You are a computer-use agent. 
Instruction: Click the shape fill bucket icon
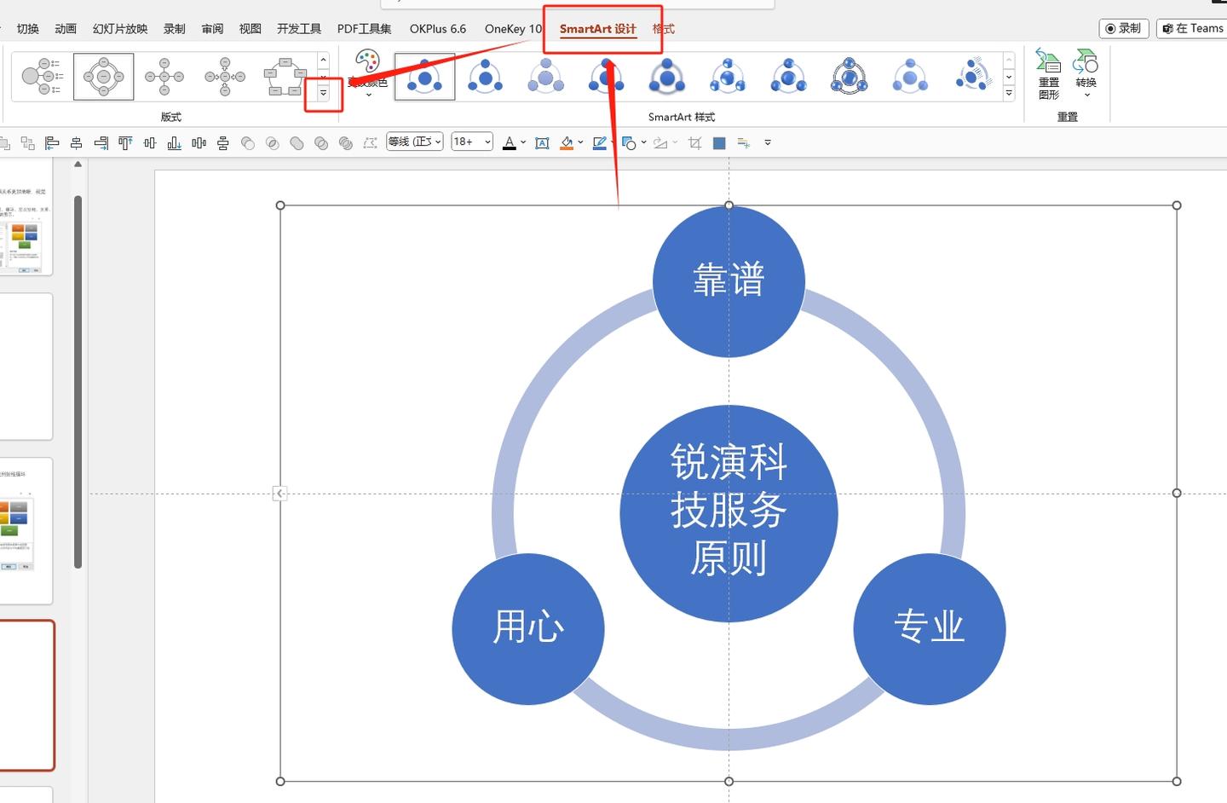tap(567, 142)
